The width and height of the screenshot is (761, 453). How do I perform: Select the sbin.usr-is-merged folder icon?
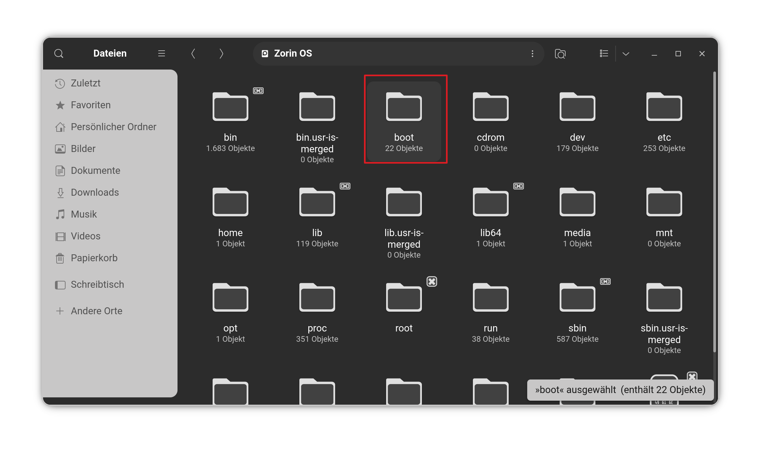664,297
